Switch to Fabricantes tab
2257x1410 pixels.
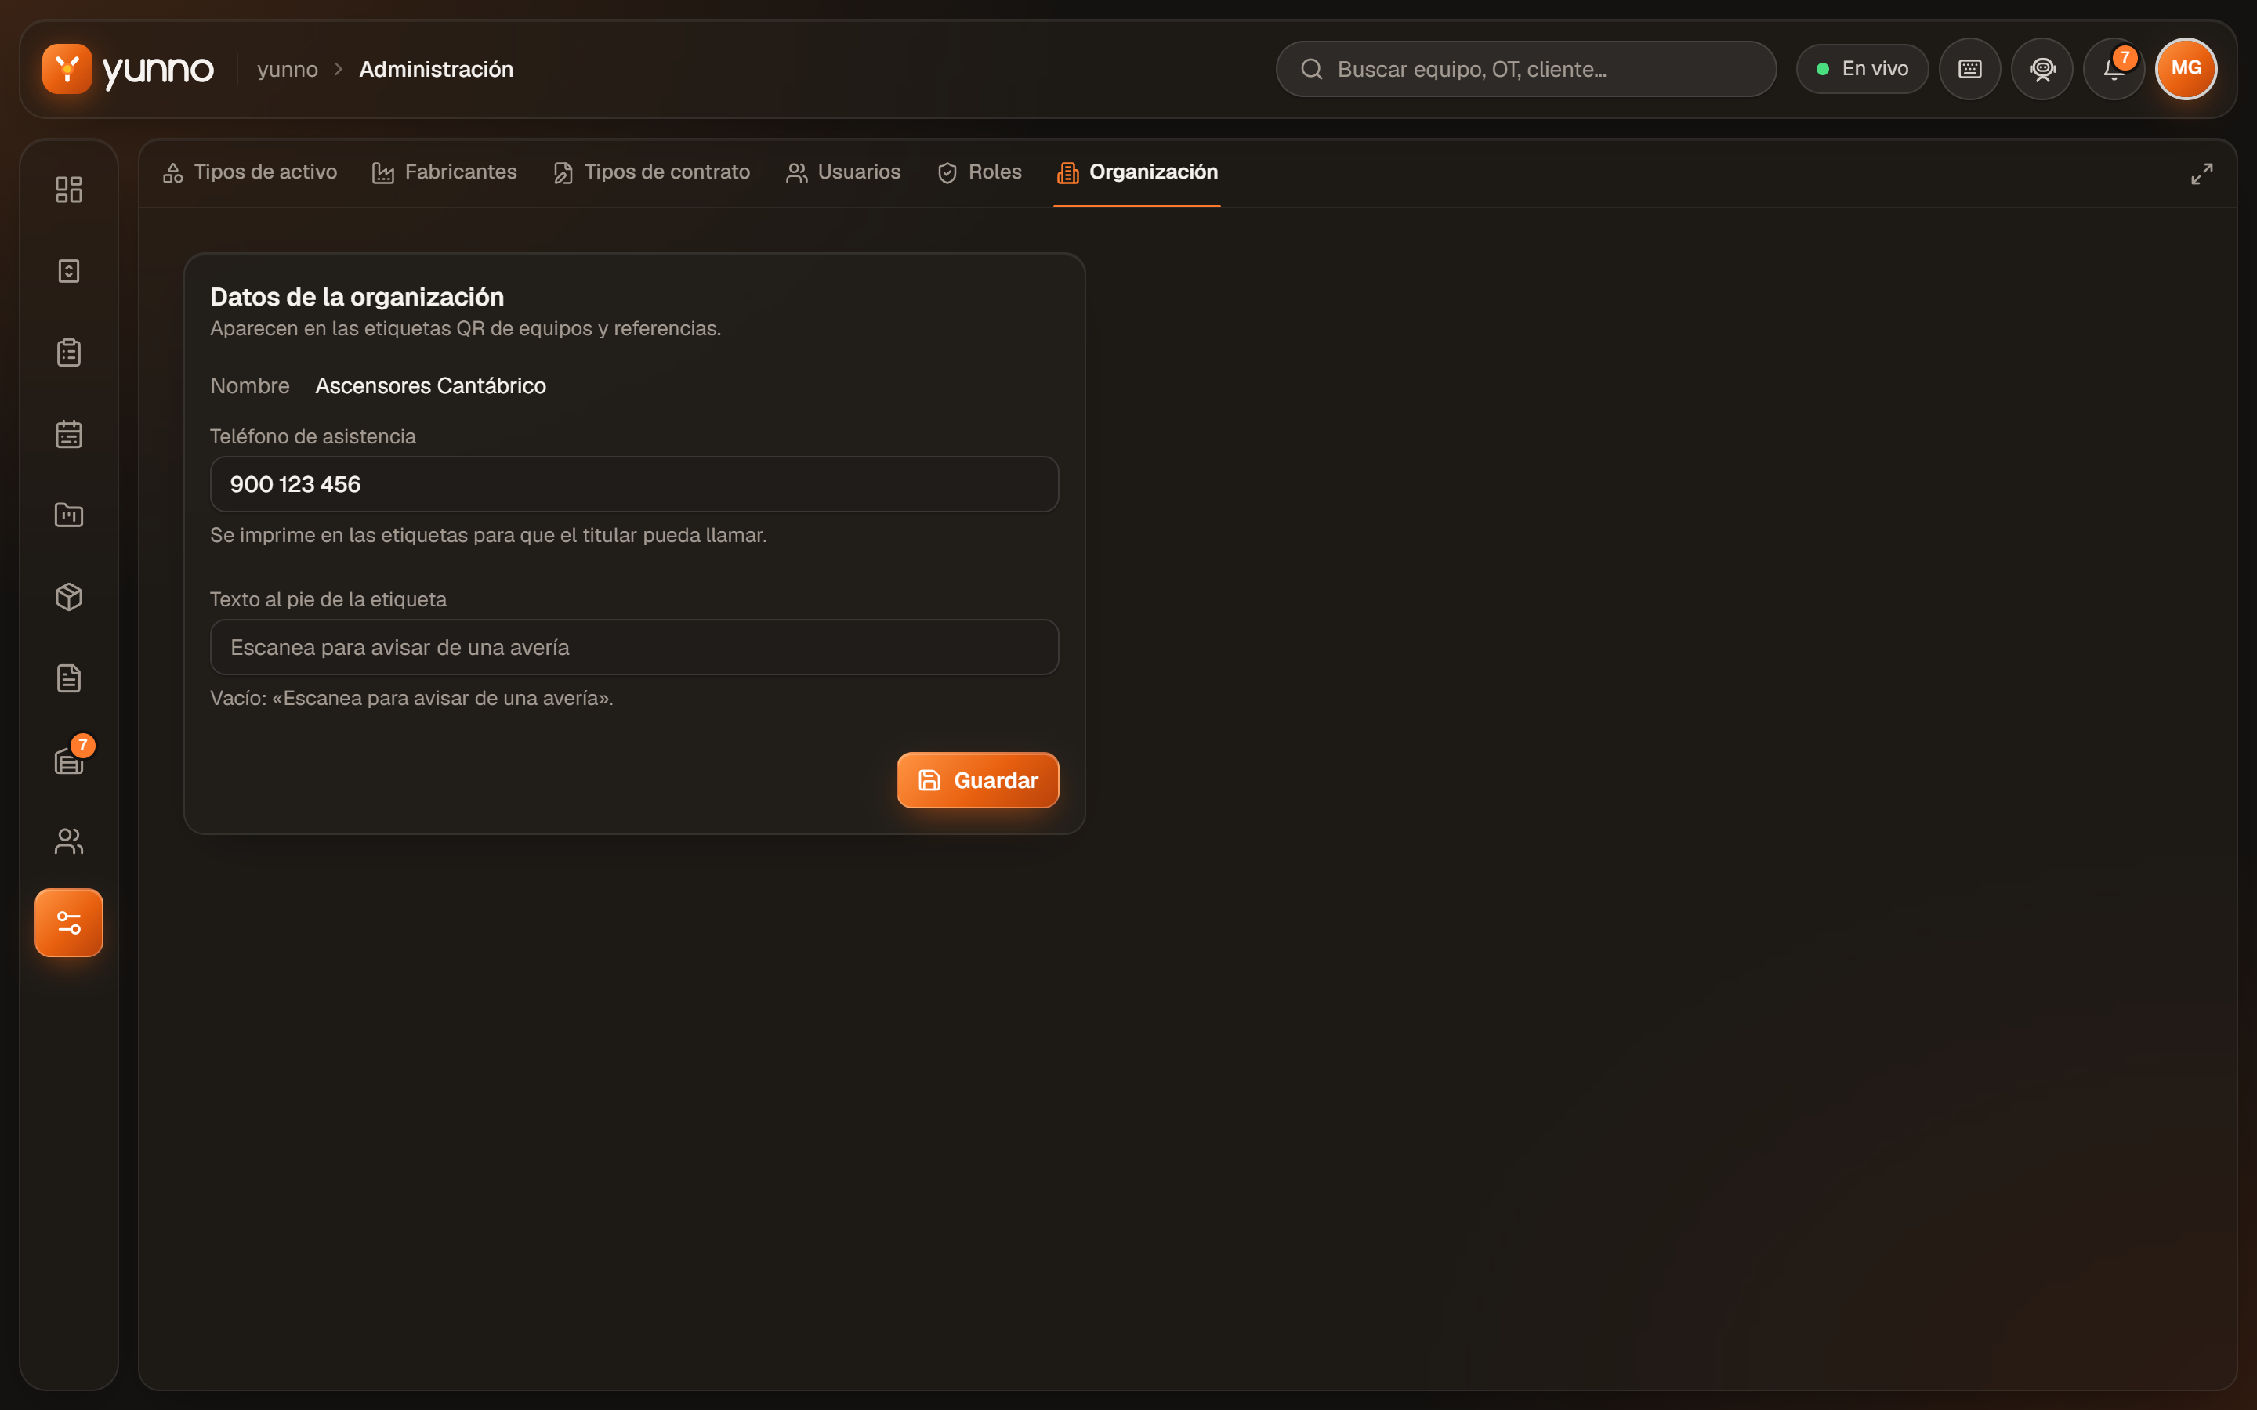point(445,172)
